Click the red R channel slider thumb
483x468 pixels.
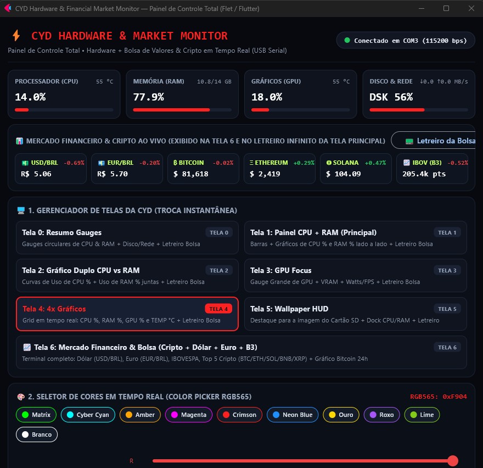(452, 461)
